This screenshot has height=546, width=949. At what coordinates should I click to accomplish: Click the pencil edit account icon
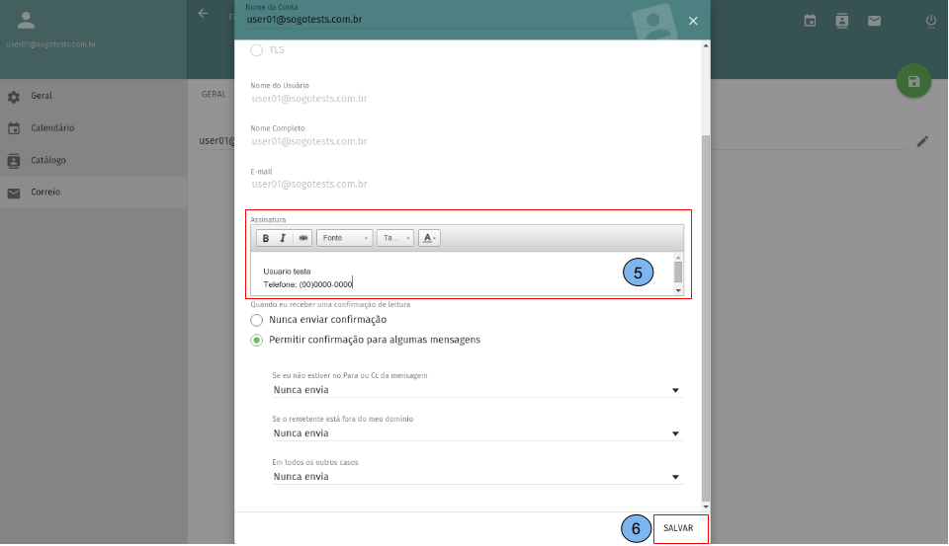(x=922, y=141)
